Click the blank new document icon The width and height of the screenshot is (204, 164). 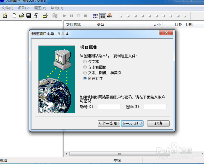(14, 16)
